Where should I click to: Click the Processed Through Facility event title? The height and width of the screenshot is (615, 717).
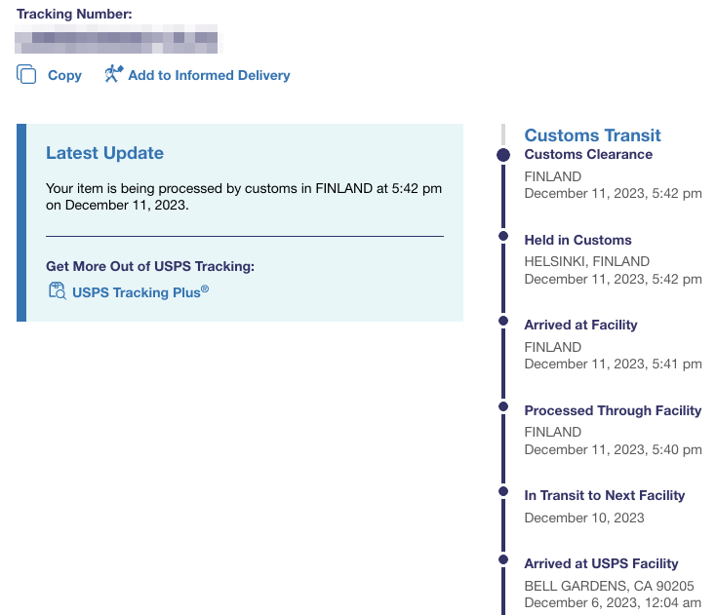613,410
